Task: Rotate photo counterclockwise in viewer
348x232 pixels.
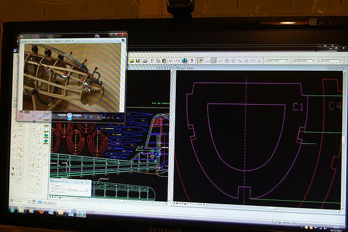Action: [85, 117]
